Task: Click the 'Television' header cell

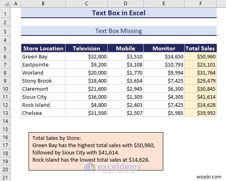Action: point(86,48)
